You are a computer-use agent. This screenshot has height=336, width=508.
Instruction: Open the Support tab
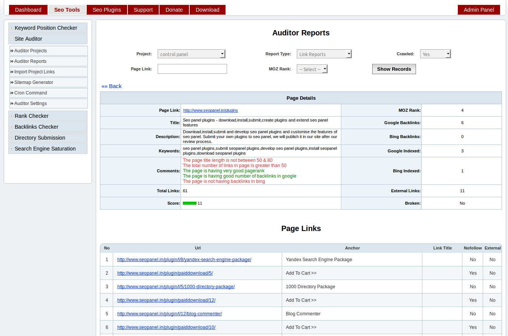(x=143, y=10)
